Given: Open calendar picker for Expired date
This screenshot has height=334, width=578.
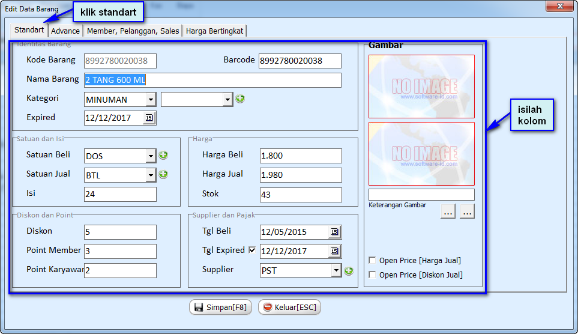Looking at the screenshot, I should (x=149, y=118).
